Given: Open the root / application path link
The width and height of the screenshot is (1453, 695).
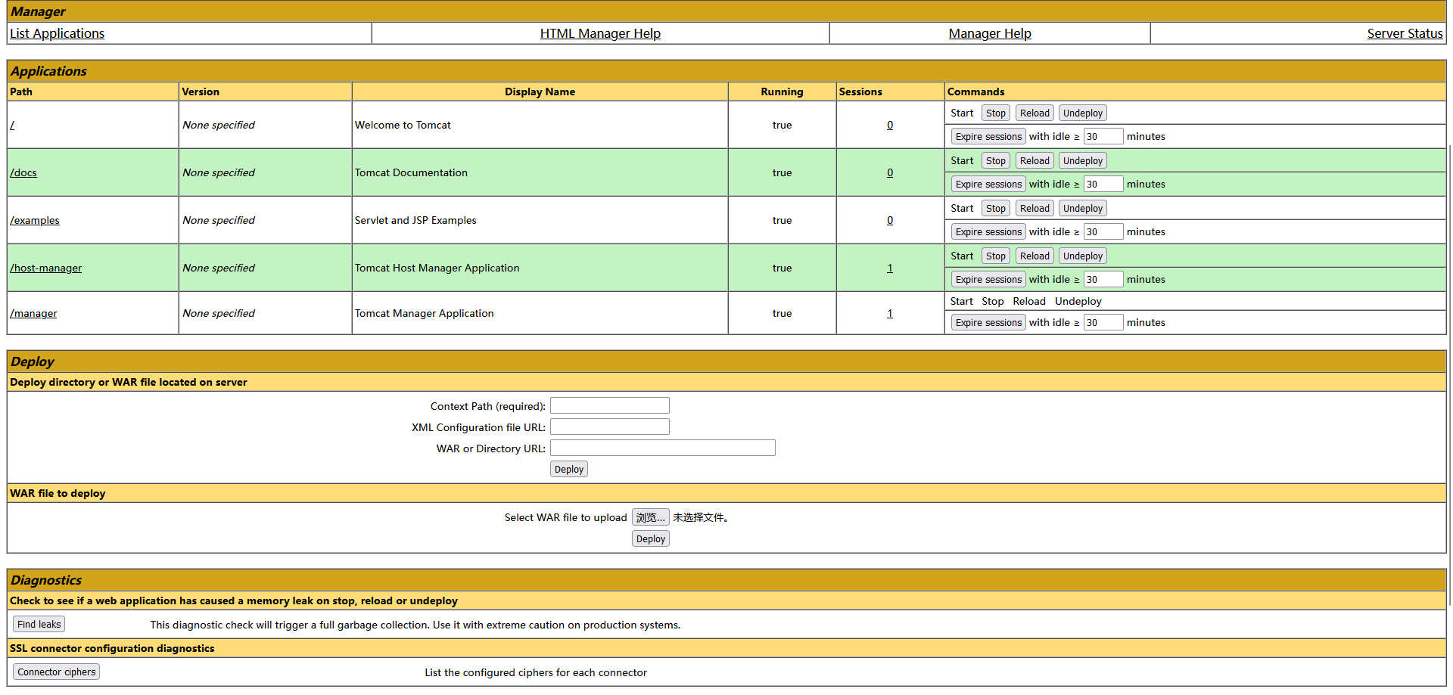Looking at the screenshot, I should click(x=12, y=125).
